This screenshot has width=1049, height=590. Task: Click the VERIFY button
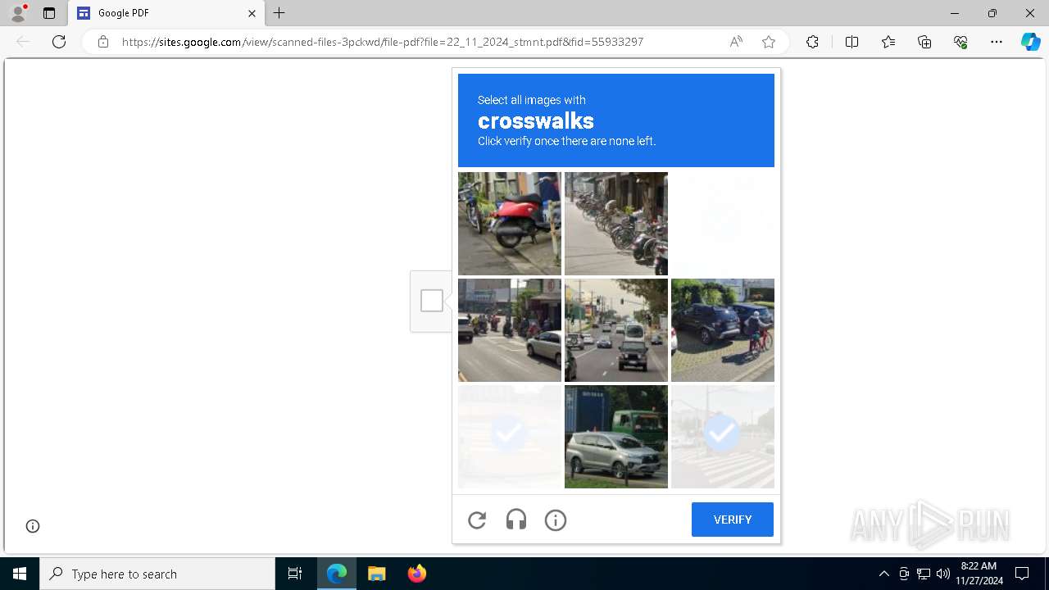(733, 520)
